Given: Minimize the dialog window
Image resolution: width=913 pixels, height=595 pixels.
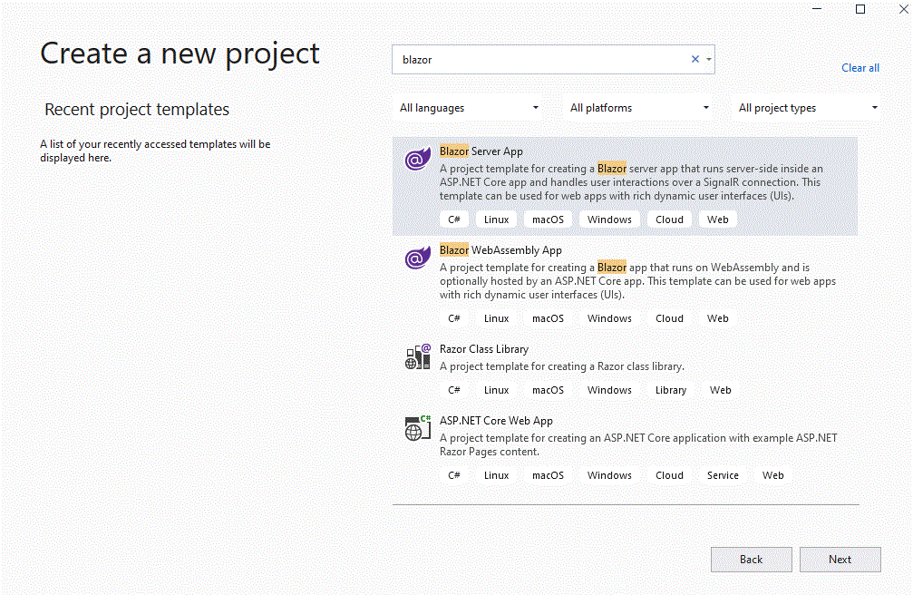Looking at the screenshot, I should pos(817,9).
